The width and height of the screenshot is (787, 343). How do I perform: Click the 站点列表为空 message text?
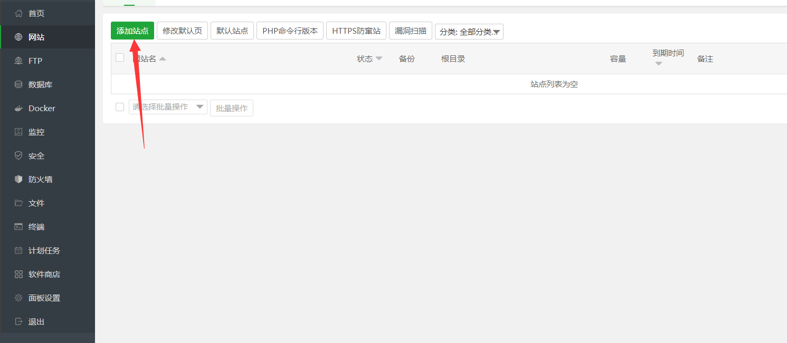pyautogui.click(x=554, y=84)
